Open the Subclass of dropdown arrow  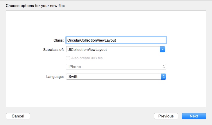click(163, 49)
